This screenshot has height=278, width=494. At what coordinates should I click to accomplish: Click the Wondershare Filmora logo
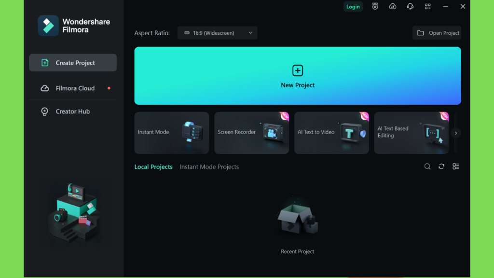pyautogui.click(x=74, y=26)
